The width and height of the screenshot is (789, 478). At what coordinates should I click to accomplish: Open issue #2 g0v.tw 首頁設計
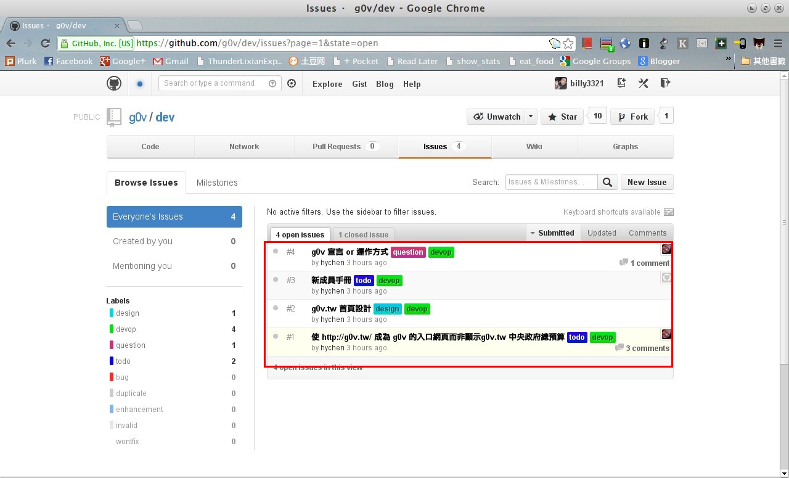point(341,308)
